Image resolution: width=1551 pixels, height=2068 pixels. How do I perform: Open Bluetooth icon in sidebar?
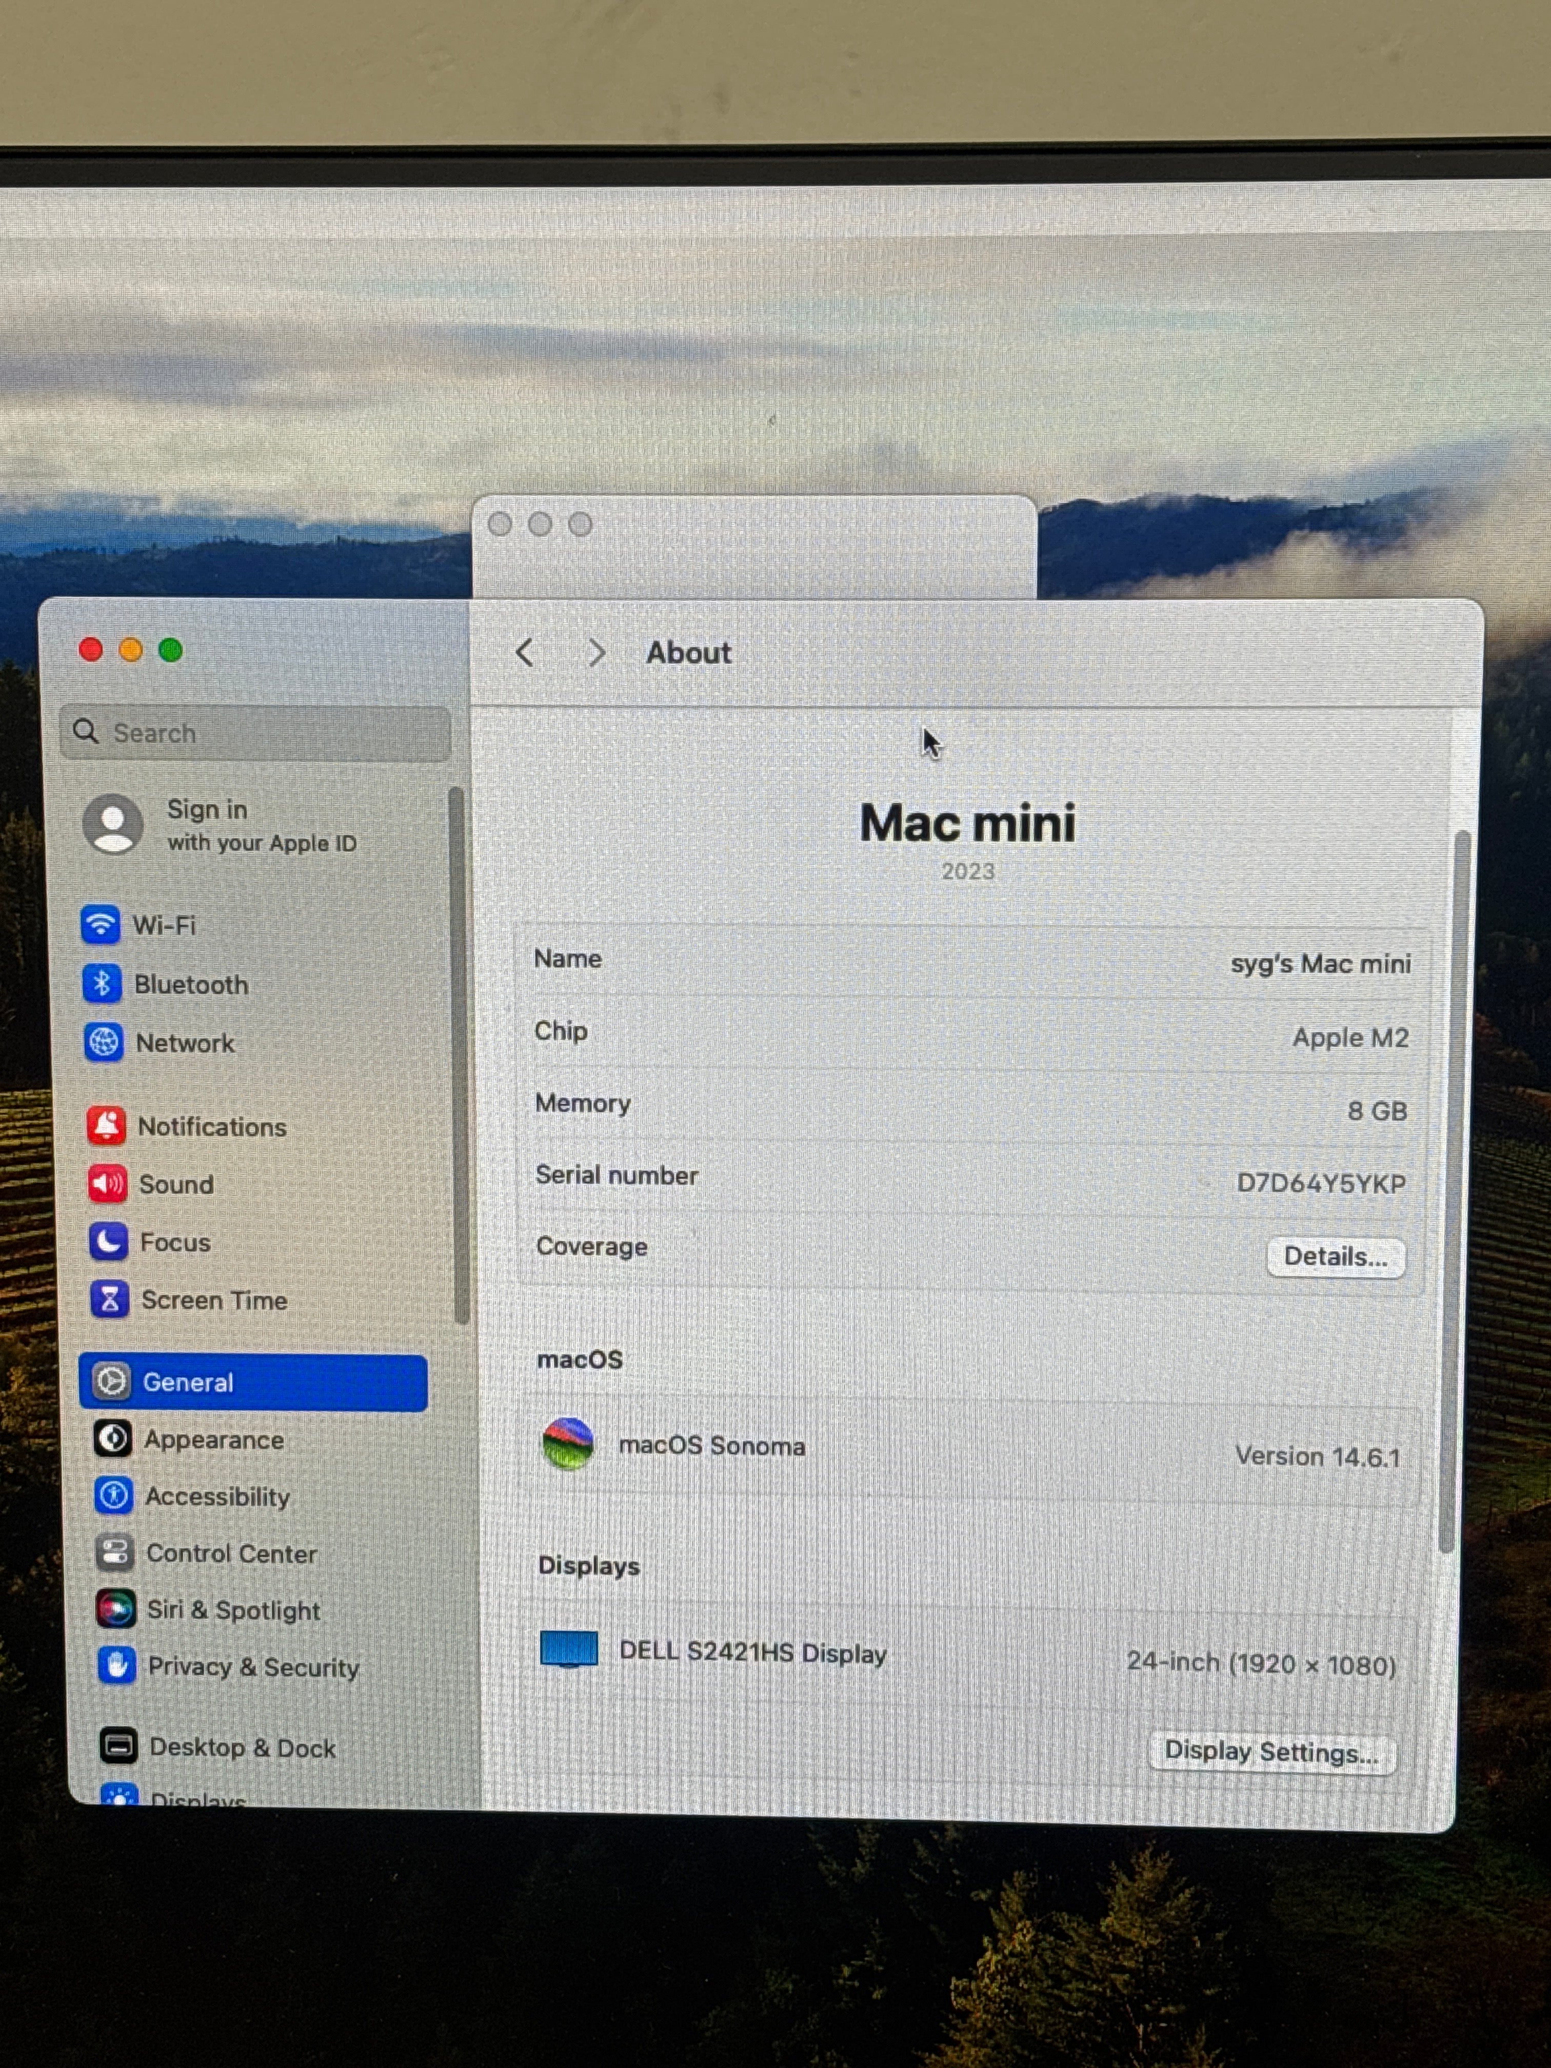click(x=102, y=984)
